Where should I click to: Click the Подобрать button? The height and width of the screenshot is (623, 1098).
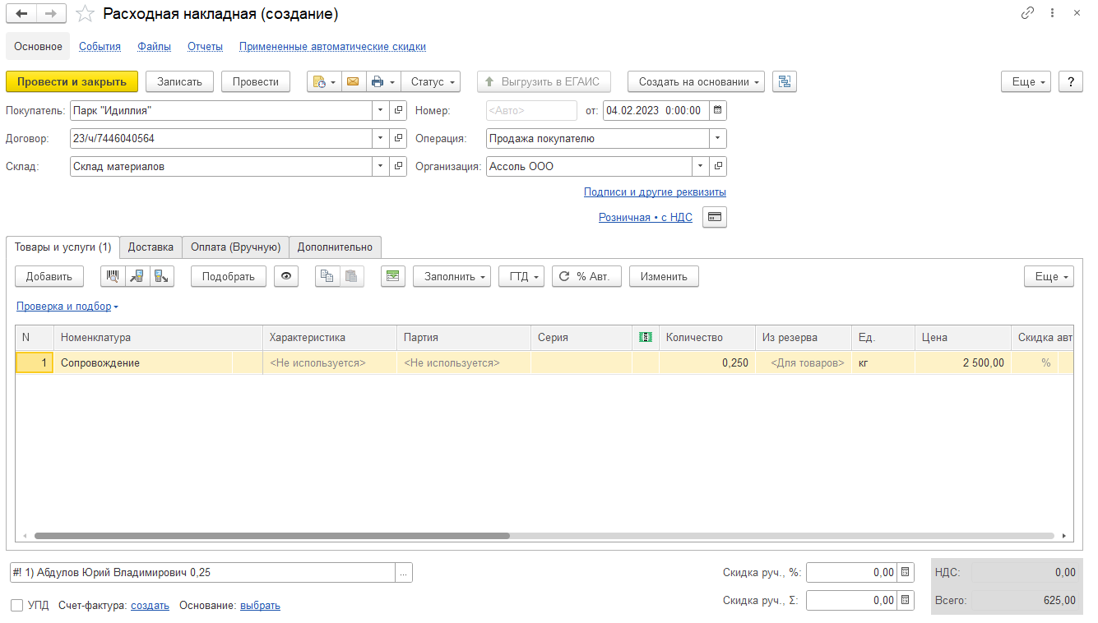click(x=228, y=276)
